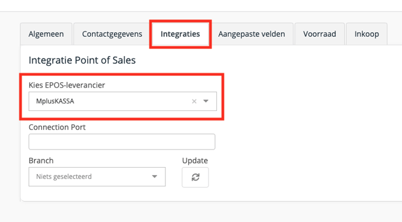Clear the MplusKASSA selection with the X

coord(194,101)
